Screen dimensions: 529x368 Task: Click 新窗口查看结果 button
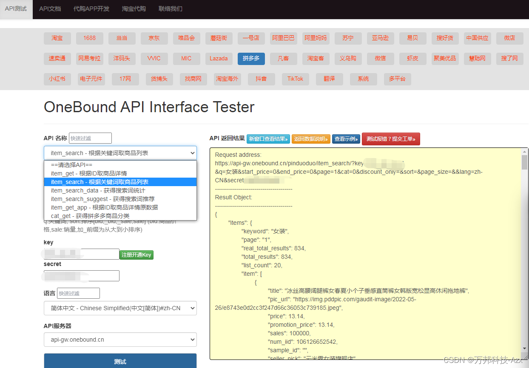pyautogui.click(x=268, y=139)
